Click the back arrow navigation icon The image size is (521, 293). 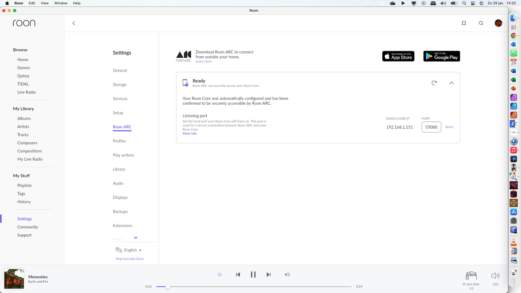click(x=74, y=23)
